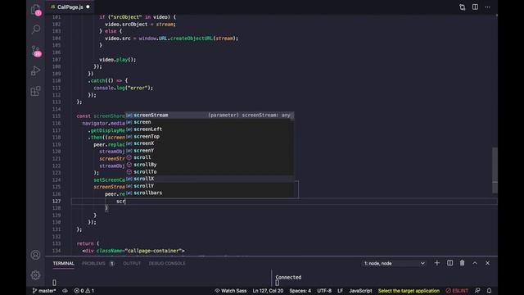The height and width of the screenshot is (295, 524).
Task: Click the "Connected" terminal output text
Action: 288,277
